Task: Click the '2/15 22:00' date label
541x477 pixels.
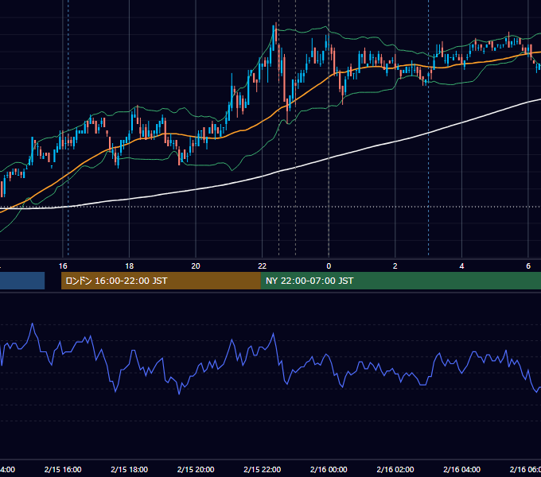Action: pos(263,469)
